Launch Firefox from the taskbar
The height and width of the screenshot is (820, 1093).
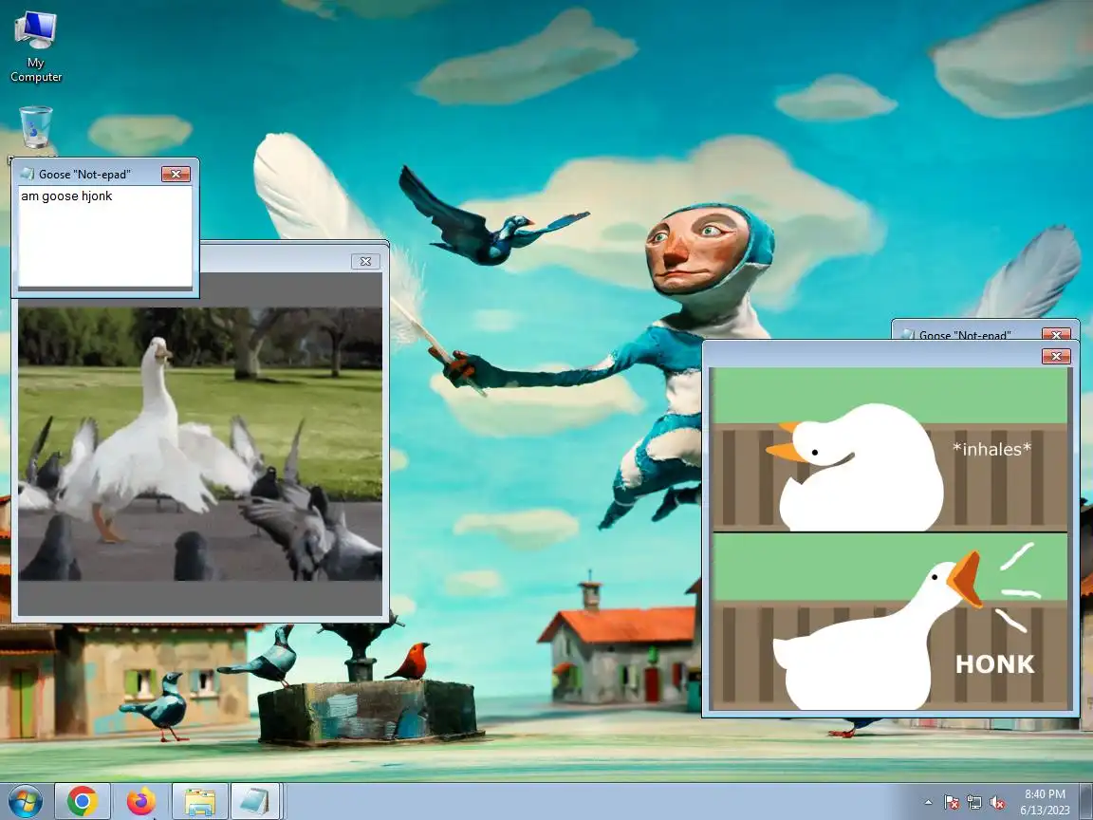point(140,802)
